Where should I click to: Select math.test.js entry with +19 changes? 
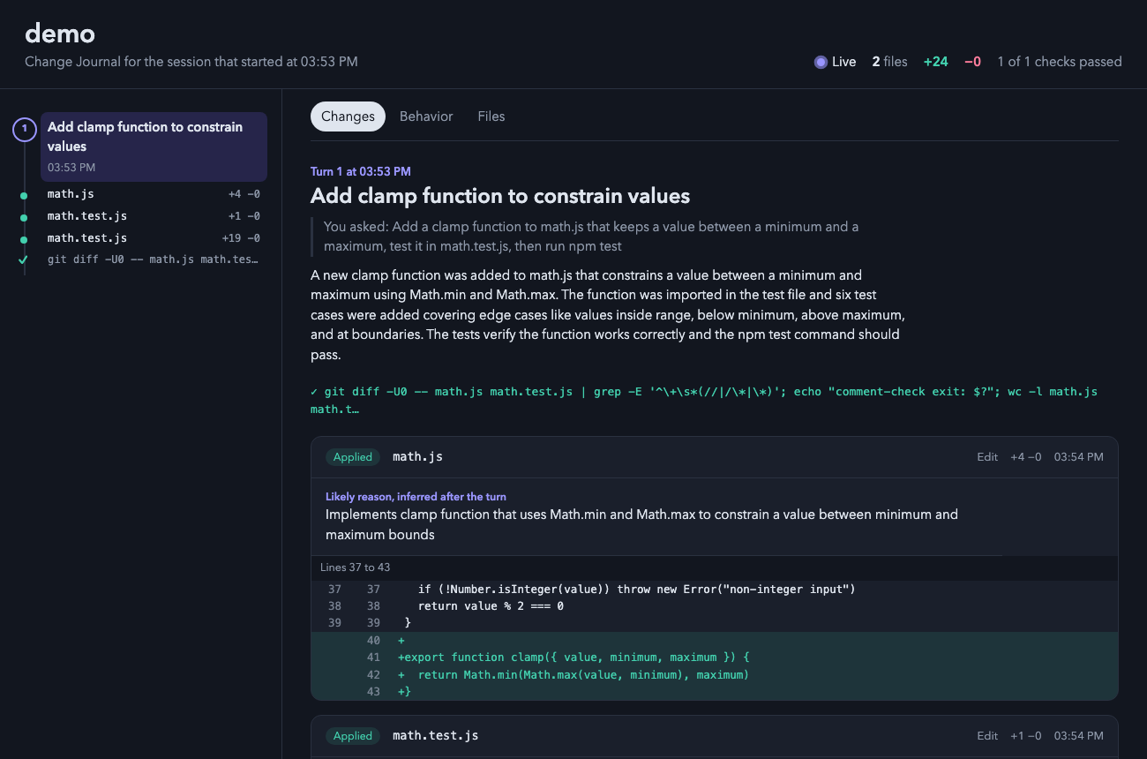coord(154,238)
